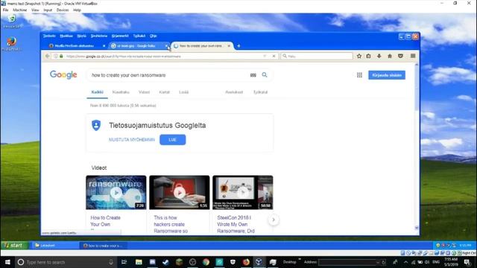Stop page loading with the X button
The height and width of the screenshot is (268, 477).
(274, 57)
